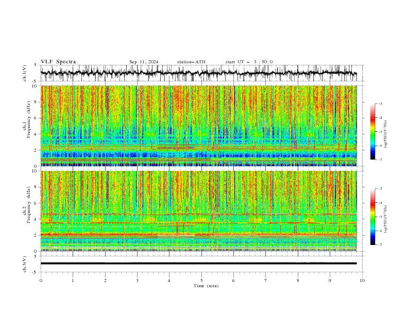Image resolution: width=408 pixels, height=315 pixels.
Task: Click the ch.1 spectrogram panel
Action: tap(201, 126)
